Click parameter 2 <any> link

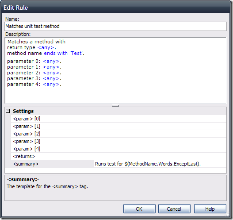coord(51,73)
